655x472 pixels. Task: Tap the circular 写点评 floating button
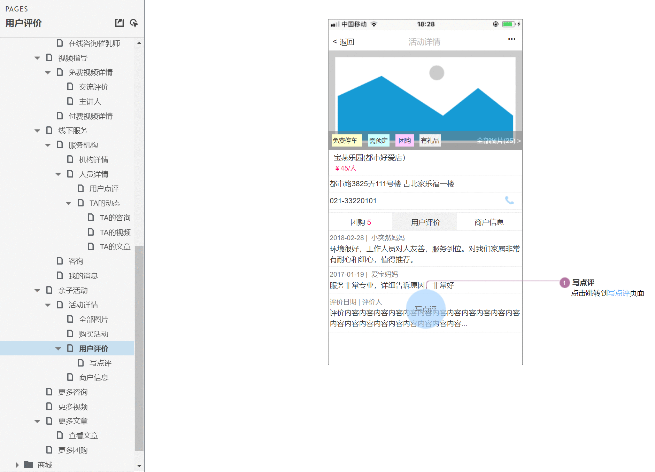pyautogui.click(x=426, y=309)
